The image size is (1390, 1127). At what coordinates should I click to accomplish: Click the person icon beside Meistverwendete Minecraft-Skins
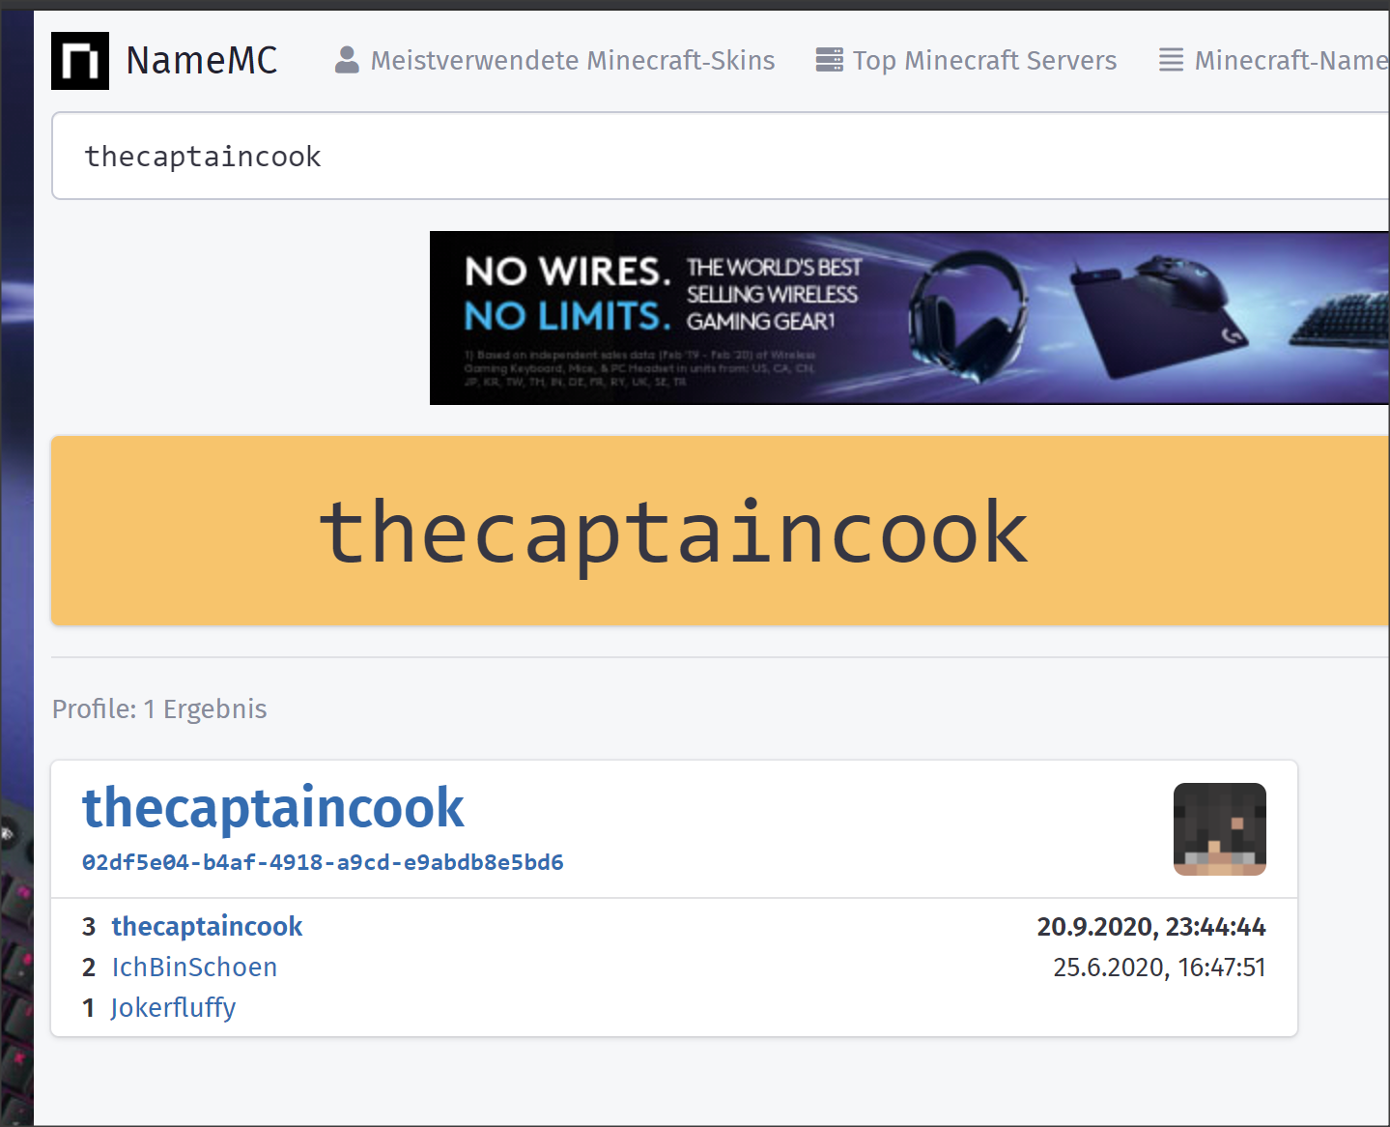point(347,60)
